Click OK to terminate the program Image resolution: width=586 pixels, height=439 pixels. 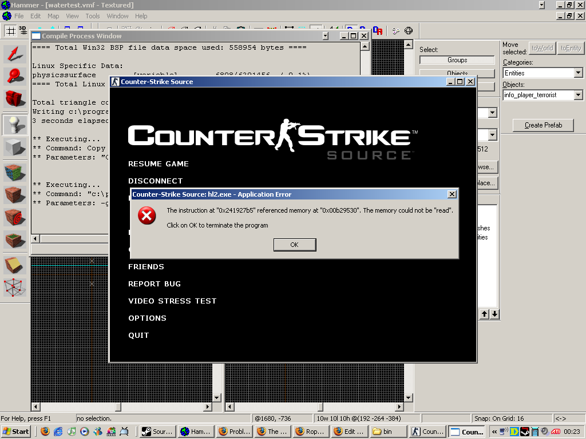(295, 245)
